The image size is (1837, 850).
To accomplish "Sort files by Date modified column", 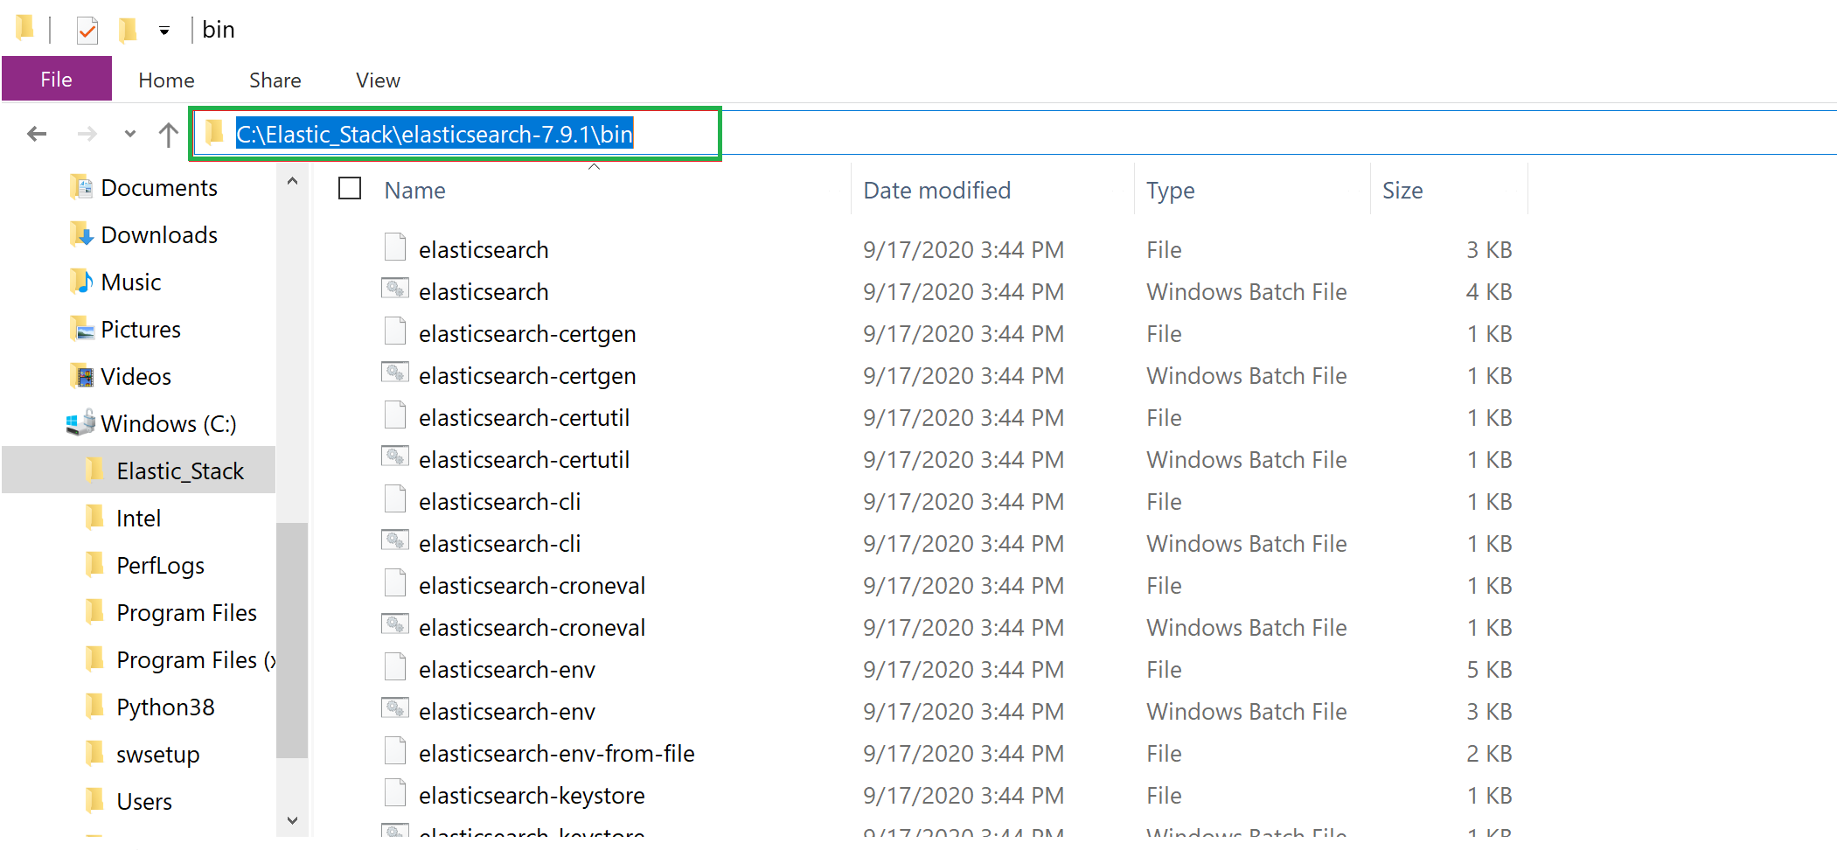I will tap(936, 190).
